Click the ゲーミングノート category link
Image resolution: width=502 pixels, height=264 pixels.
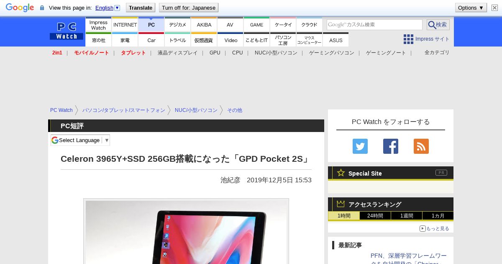click(386, 53)
